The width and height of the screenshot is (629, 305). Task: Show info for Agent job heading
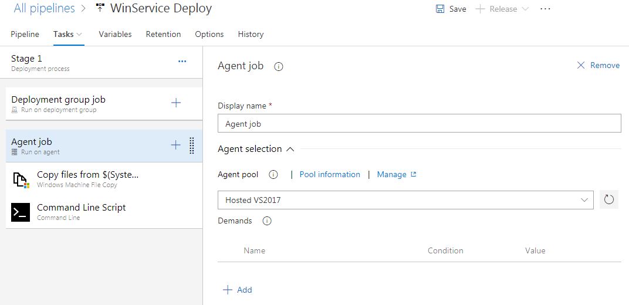pos(278,66)
